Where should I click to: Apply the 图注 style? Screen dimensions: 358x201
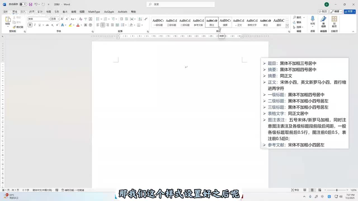point(212,22)
